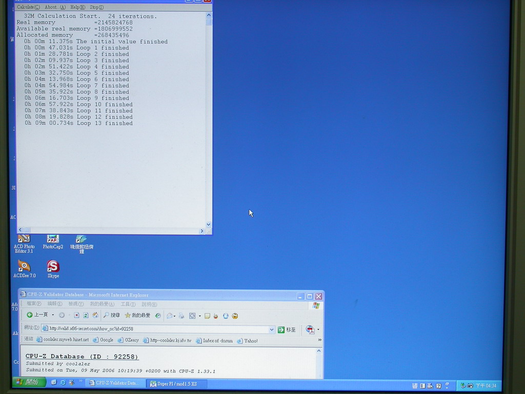Click the IE page scroll up arrow
Screen dimensions: 525x394
[319, 351]
